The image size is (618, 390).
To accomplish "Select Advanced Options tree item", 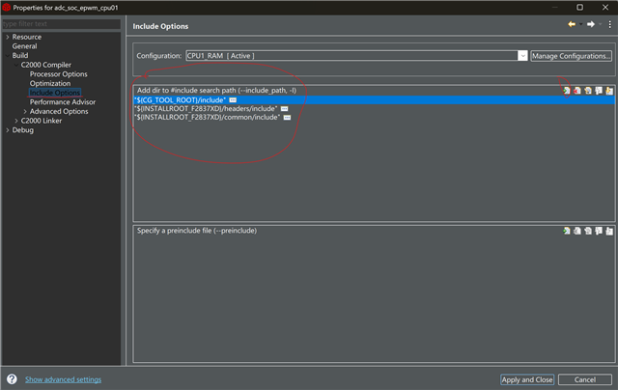I will [59, 111].
